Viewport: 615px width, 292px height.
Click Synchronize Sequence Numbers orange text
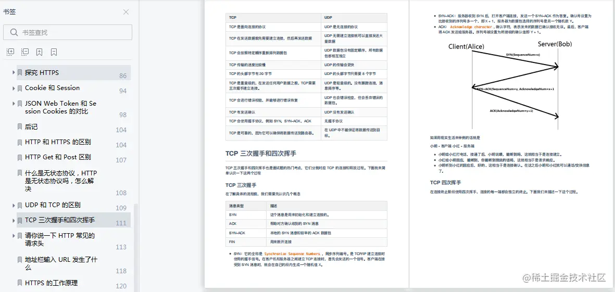pyautogui.click(x=292, y=254)
